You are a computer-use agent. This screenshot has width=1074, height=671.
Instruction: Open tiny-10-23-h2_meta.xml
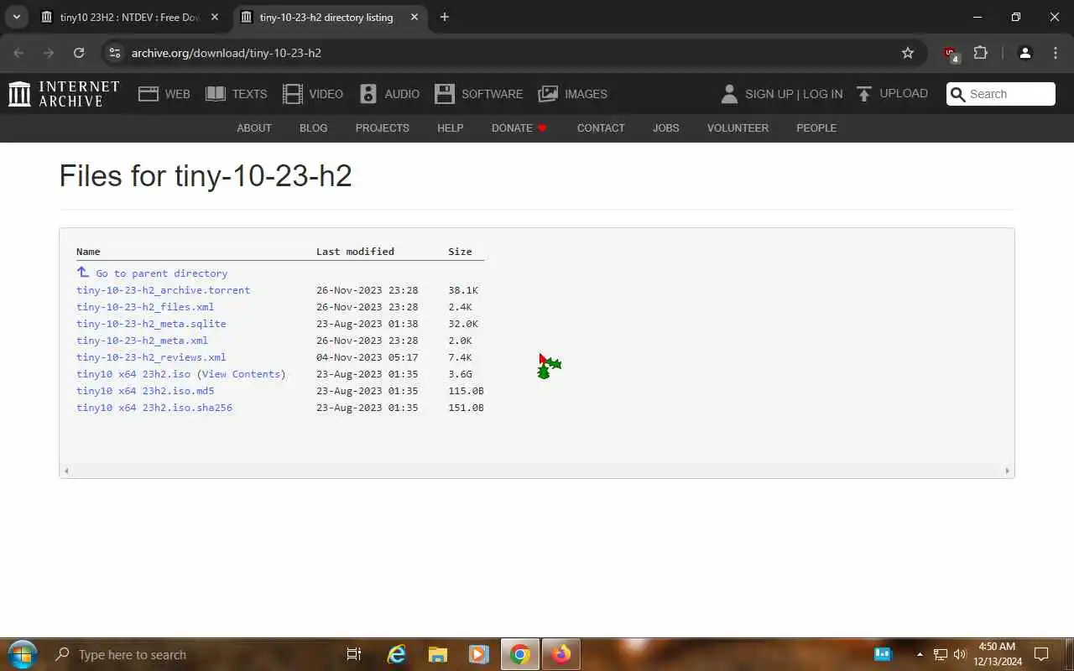click(142, 341)
